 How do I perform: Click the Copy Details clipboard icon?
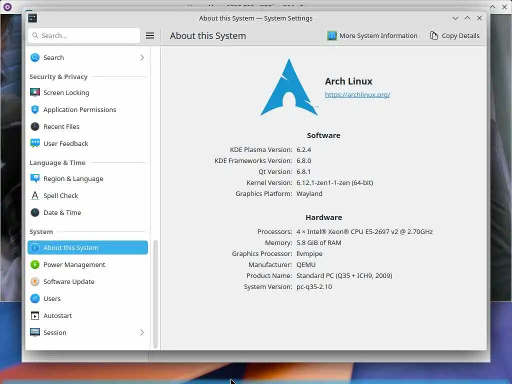[x=434, y=35]
